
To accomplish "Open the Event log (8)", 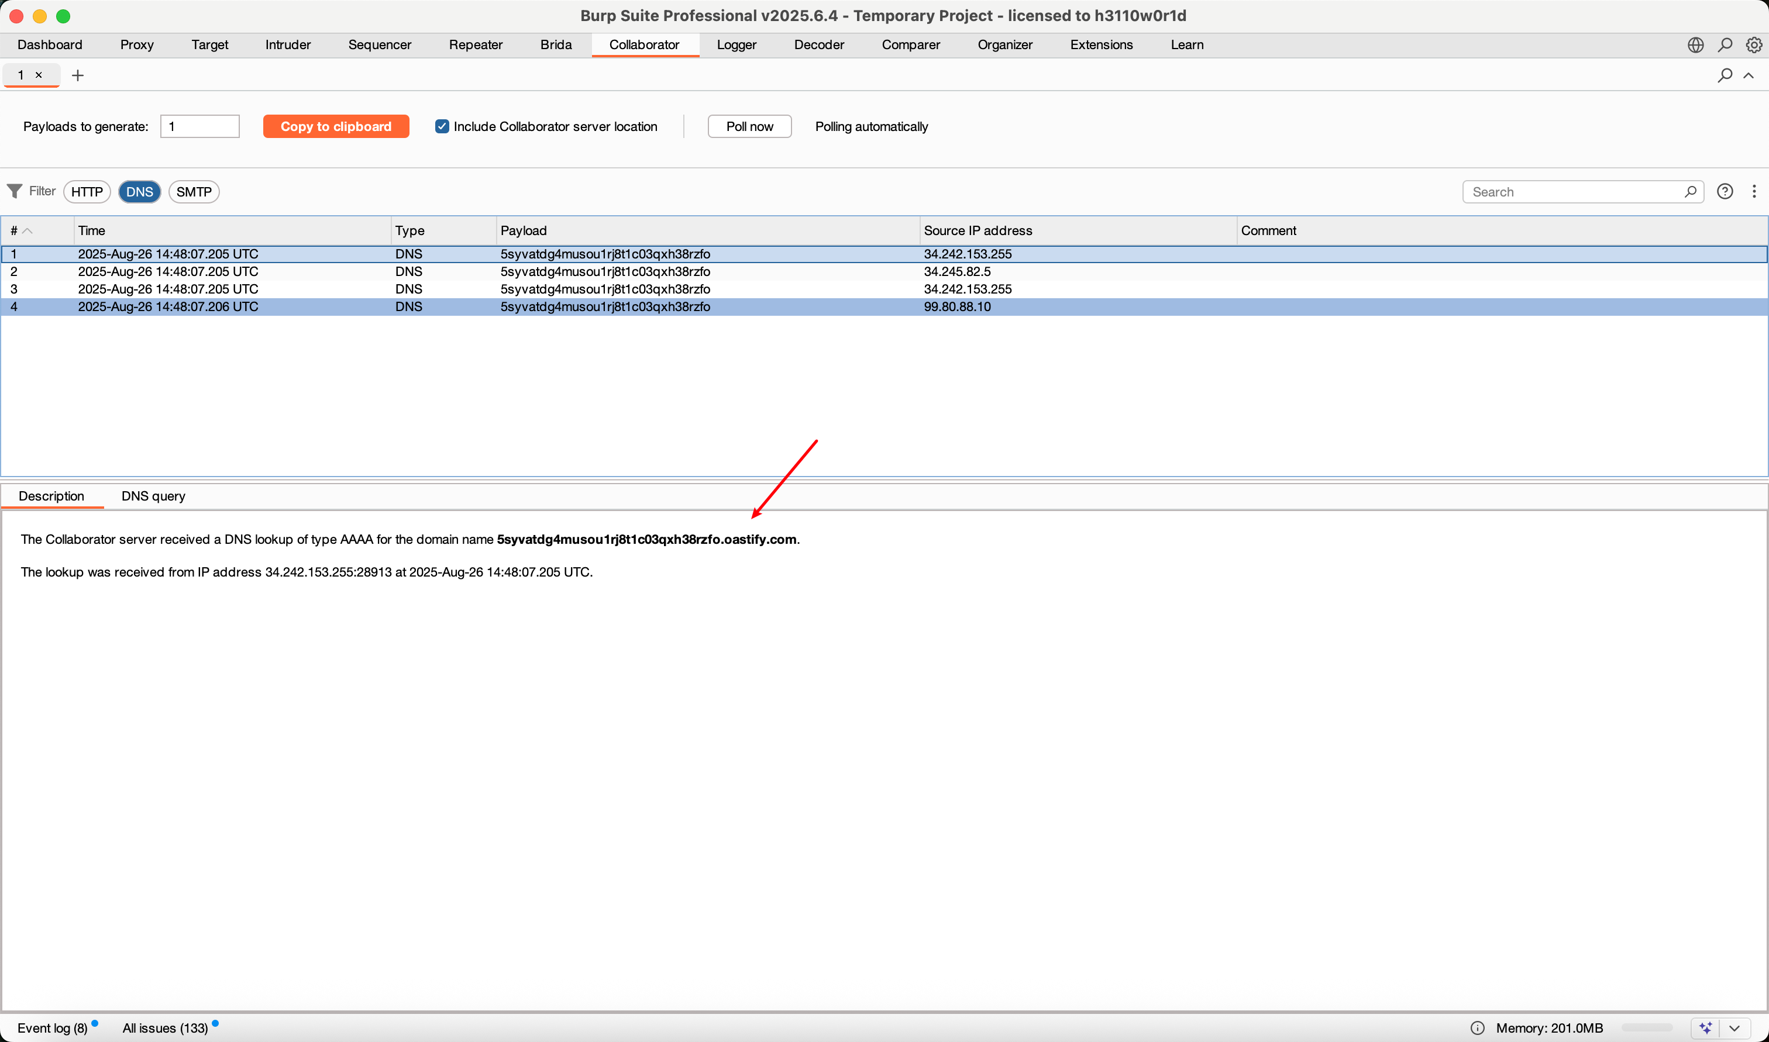I will [53, 1027].
